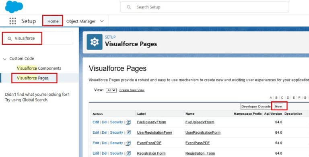Click 64.0 Api Version for FileUploadVFform
Screen dimensions: 309x157
pyautogui.click(x=279, y=122)
